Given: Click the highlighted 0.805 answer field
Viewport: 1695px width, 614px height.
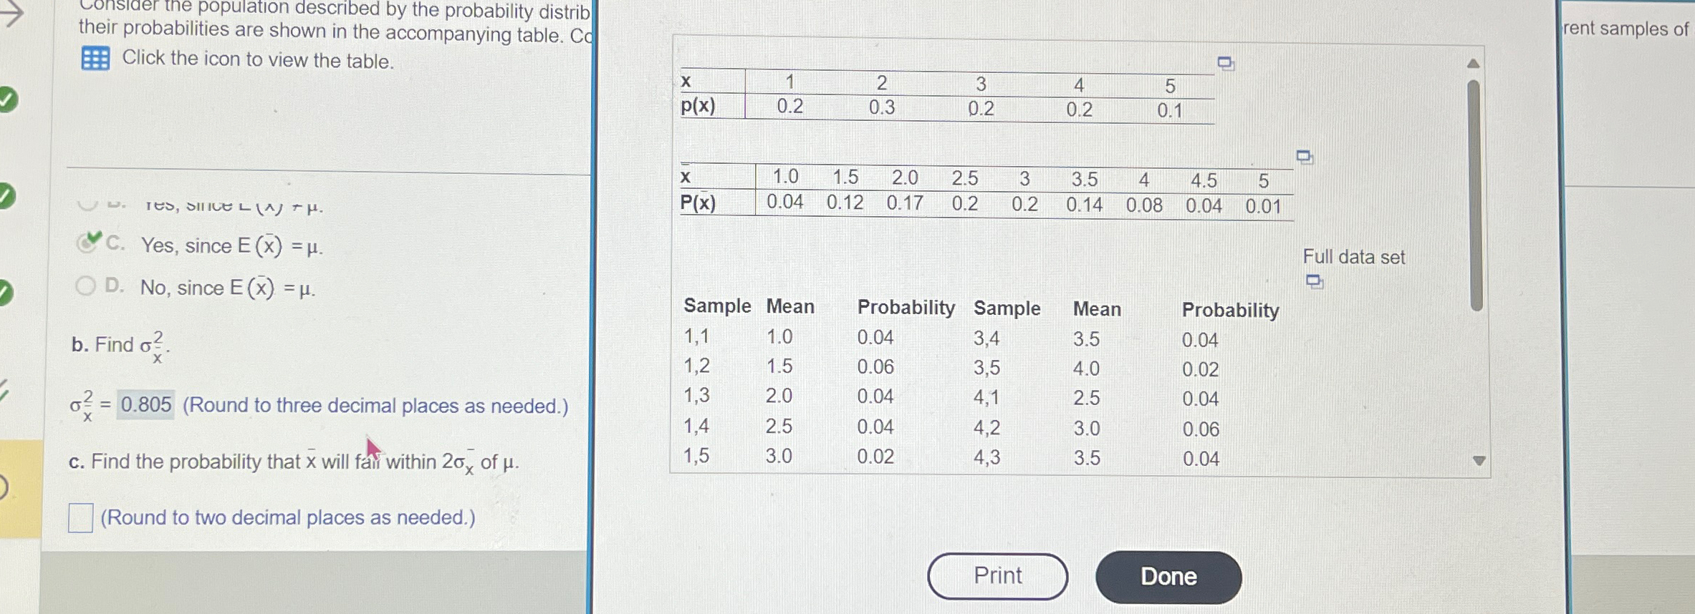Looking at the screenshot, I should pos(145,405).
